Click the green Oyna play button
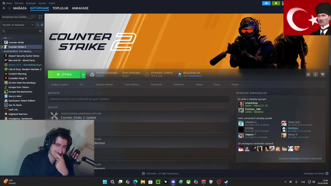The image size is (331, 186). 64,74
